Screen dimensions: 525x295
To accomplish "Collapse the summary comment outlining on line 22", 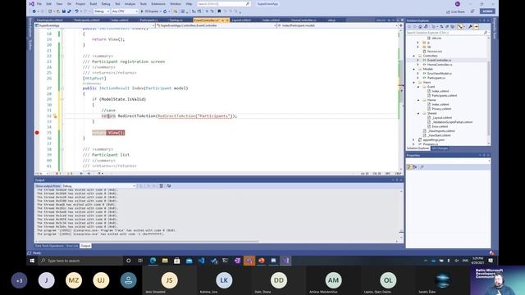I will [62, 56].
